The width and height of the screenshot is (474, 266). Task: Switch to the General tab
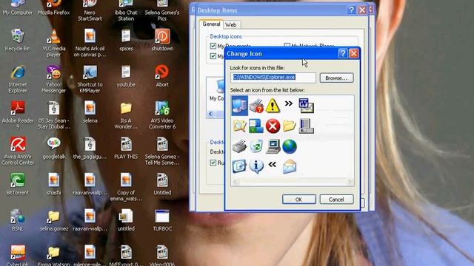pos(211,24)
